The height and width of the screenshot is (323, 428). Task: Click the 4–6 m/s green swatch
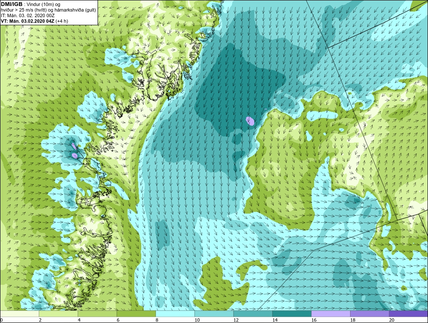pyautogui.click(x=97, y=314)
